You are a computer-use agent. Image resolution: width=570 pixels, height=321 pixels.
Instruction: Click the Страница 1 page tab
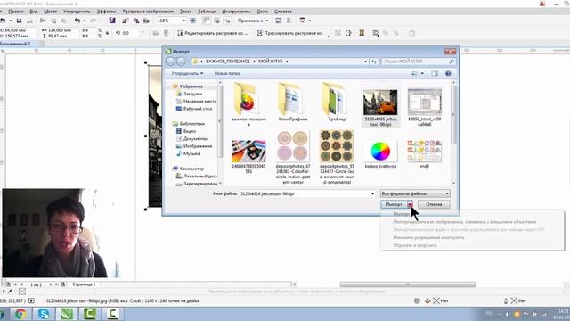pyautogui.click(x=84, y=284)
